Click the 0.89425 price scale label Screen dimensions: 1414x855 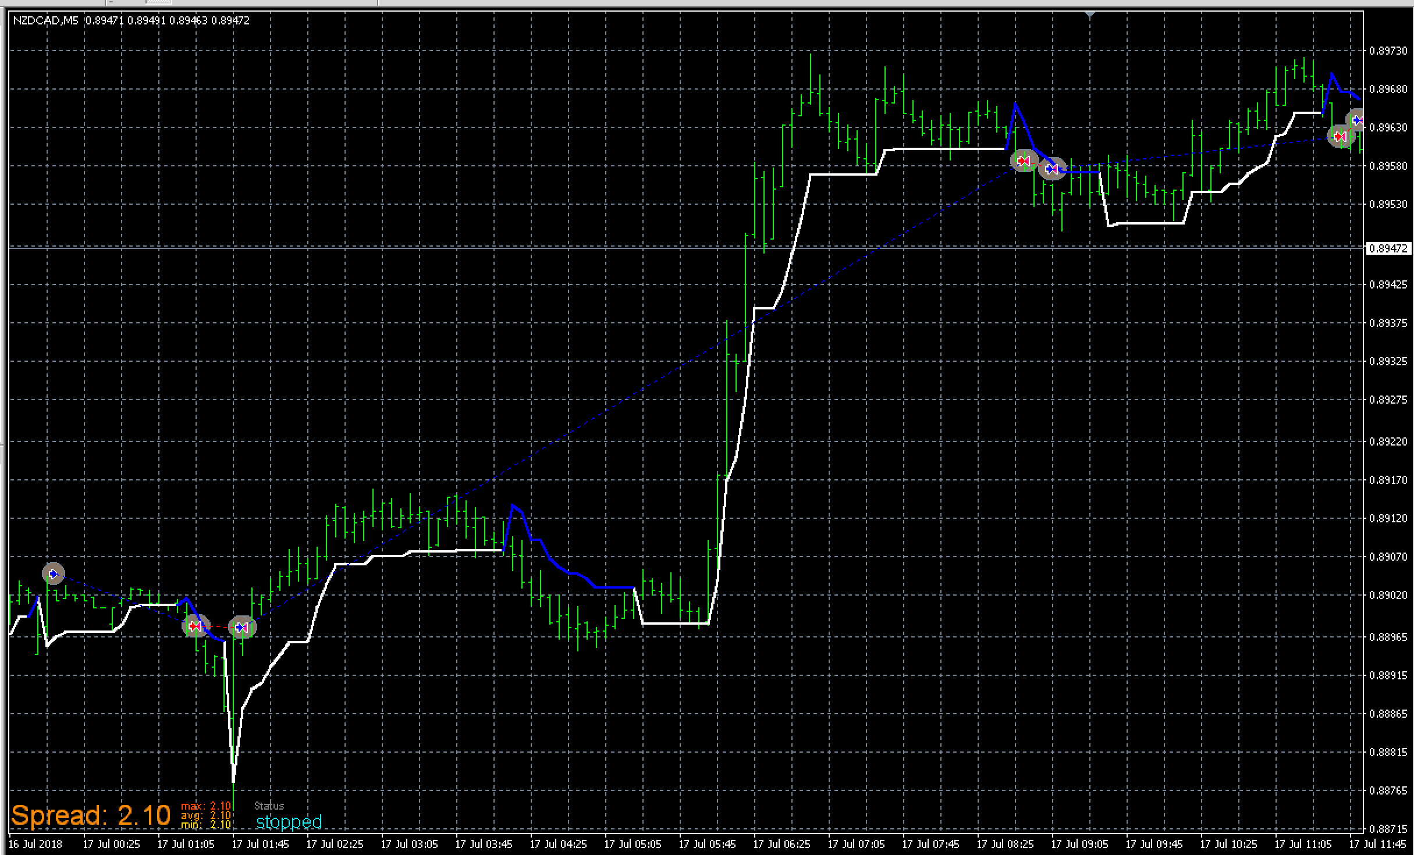1388,284
